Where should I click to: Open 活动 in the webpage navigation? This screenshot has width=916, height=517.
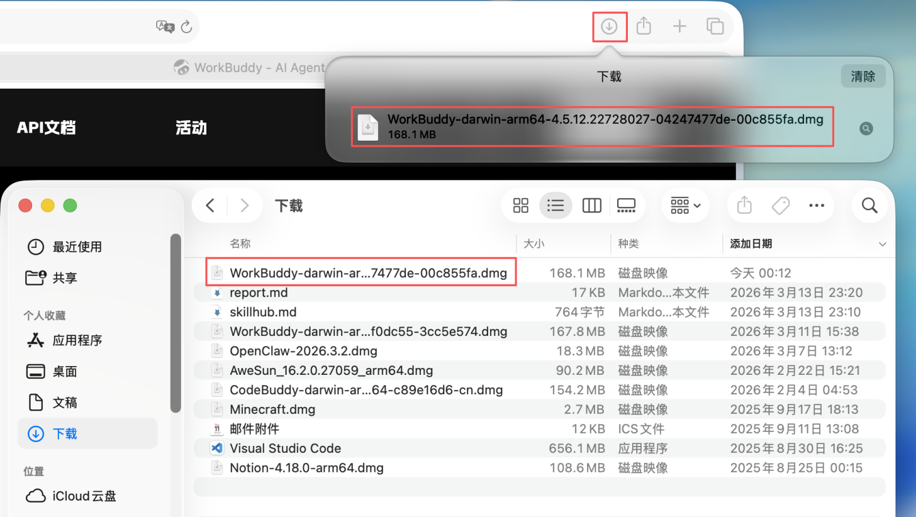(191, 128)
